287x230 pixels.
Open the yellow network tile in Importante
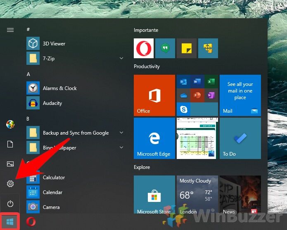(x=208, y=48)
